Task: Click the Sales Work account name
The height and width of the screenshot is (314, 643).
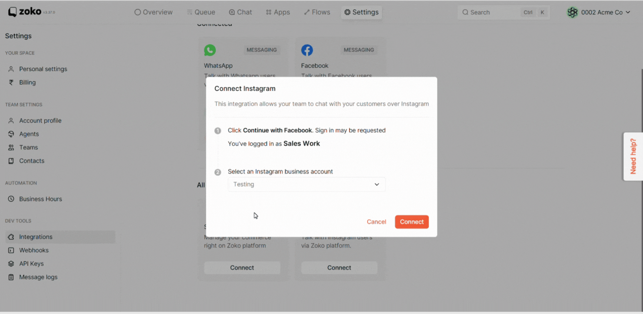Action: pyautogui.click(x=302, y=144)
